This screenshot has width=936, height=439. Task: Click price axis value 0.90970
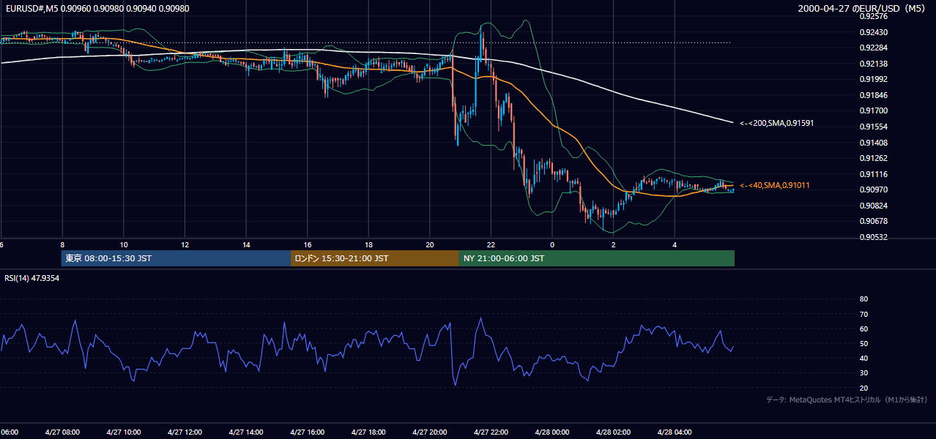874,190
